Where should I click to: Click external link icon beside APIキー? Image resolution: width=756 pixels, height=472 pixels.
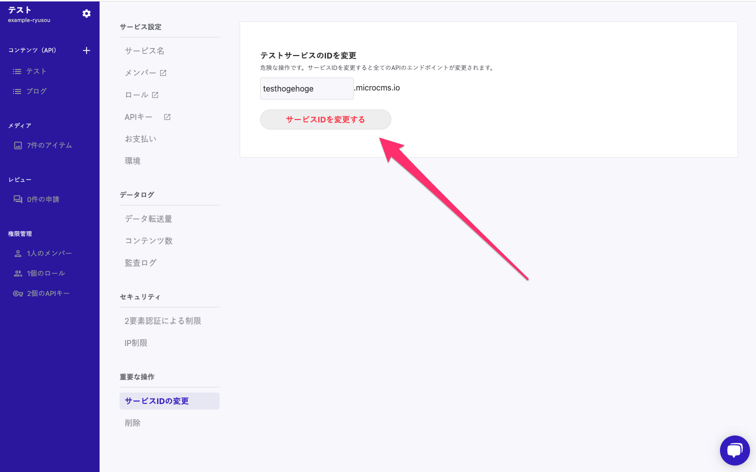point(167,117)
